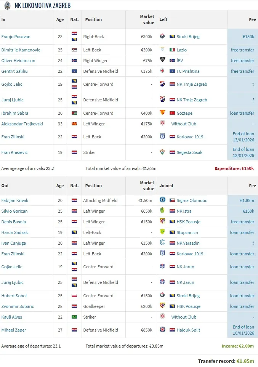Open Fabijan Krivak player link
This screenshot has width=258, height=367.
click(15, 200)
